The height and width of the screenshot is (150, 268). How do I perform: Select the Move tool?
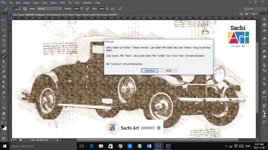[x=4, y=20]
